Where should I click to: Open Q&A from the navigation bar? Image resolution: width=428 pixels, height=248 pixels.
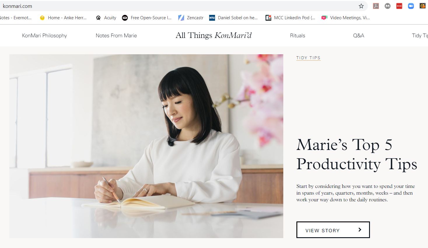[x=359, y=36]
